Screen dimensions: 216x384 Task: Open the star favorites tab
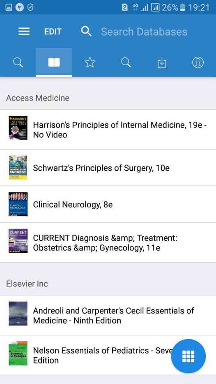tap(90, 62)
